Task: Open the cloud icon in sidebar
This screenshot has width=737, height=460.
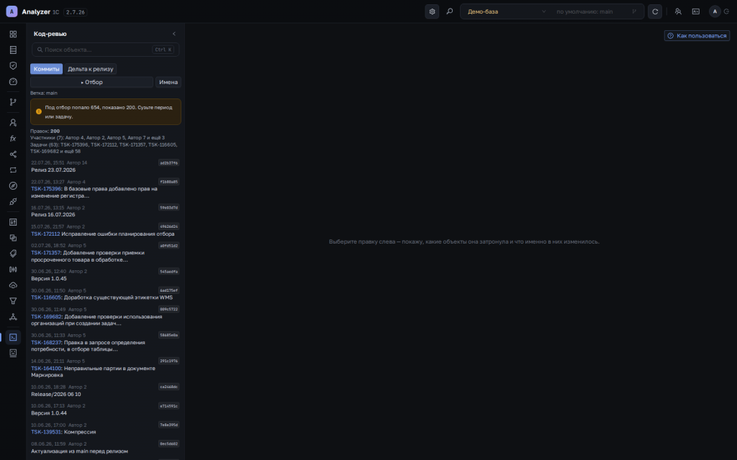Action: (x=13, y=285)
